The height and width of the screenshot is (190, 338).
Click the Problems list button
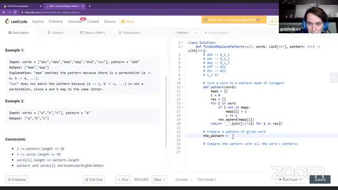17,179
